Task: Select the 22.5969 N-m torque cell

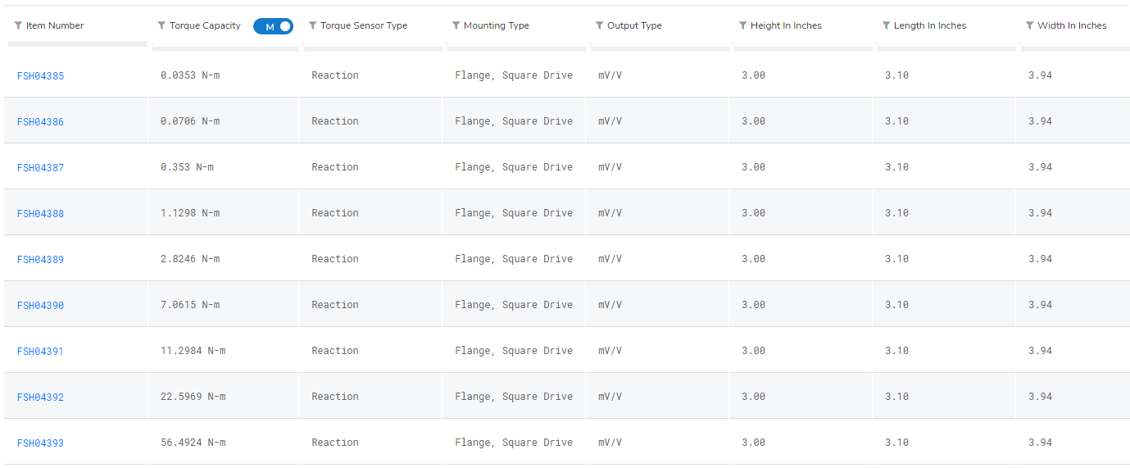Action: point(193,397)
